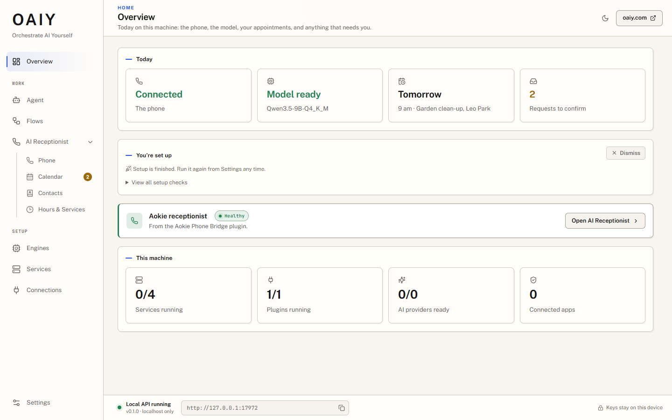Click the Calendar badge showing 2
Screen dimensions: 672x420
[88, 177]
